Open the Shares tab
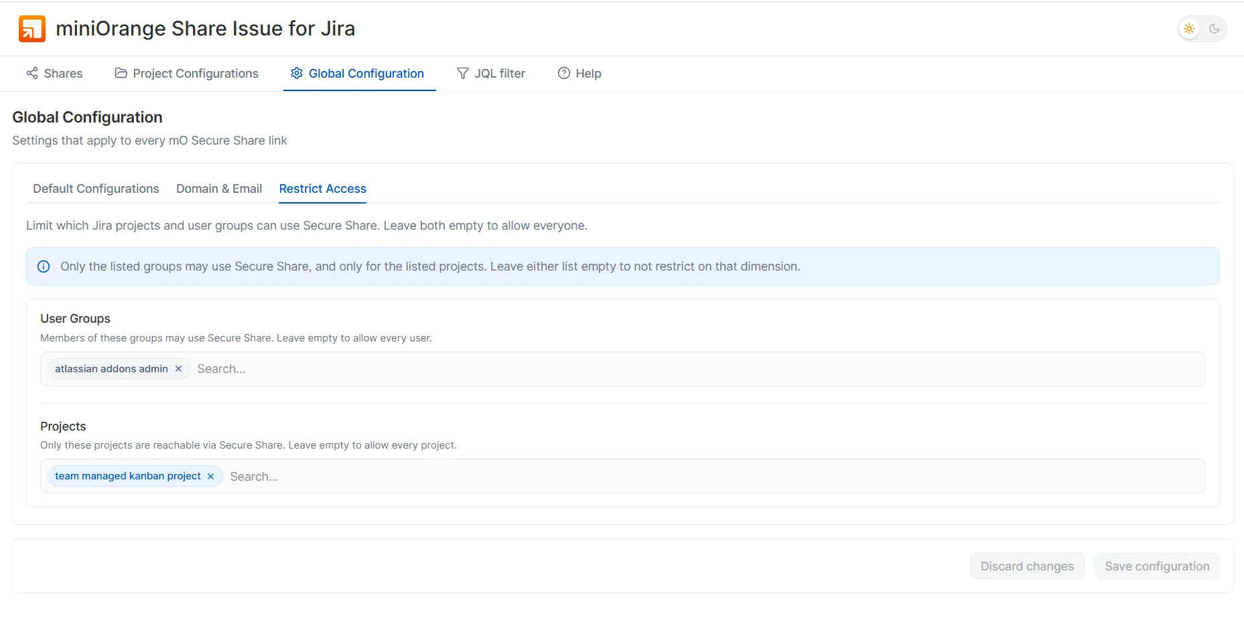The width and height of the screenshot is (1244, 626). 54,74
